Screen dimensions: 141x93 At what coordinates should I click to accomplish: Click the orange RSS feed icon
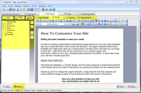(x=111, y=24)
